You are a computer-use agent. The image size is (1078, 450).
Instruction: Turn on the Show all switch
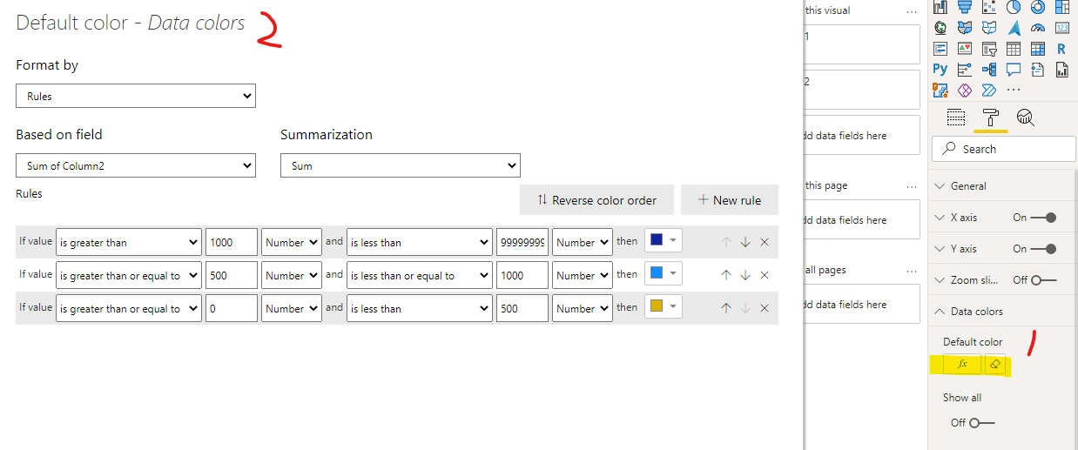(981, 423)
